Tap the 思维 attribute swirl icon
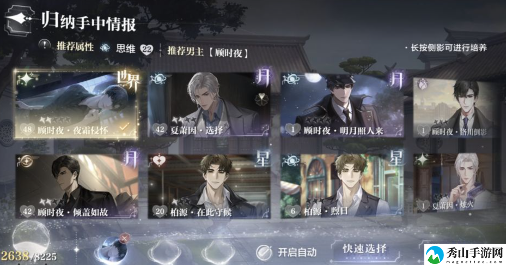The width and height of the screenshot is (506, 265). [x=105, y=48]
